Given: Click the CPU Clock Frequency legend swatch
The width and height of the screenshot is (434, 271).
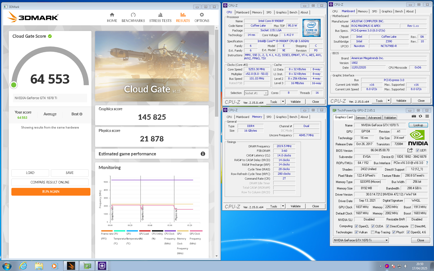Looking at the screenshot, I should (170, 231).
